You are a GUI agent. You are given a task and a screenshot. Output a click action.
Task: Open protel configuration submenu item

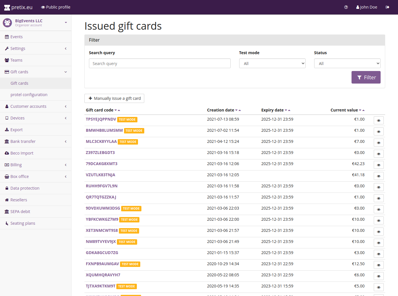pos(29,95)
